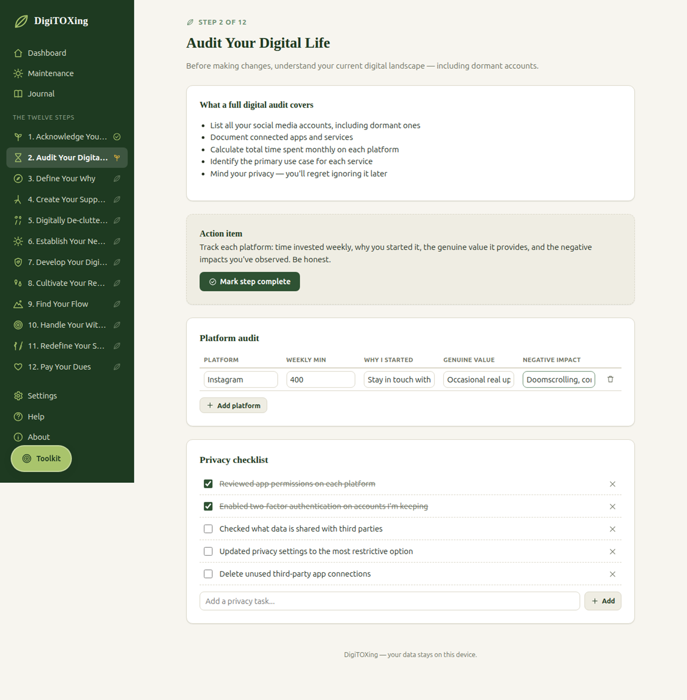Click the Mark step complete button
The image size is (687, 700).
tap(249, 282)
